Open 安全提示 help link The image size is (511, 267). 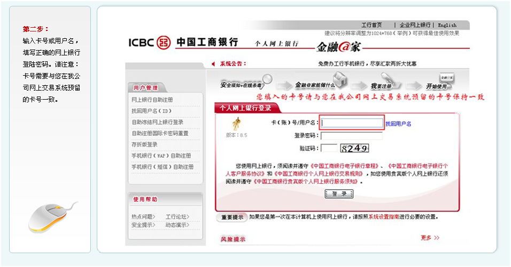coord(143,225)
